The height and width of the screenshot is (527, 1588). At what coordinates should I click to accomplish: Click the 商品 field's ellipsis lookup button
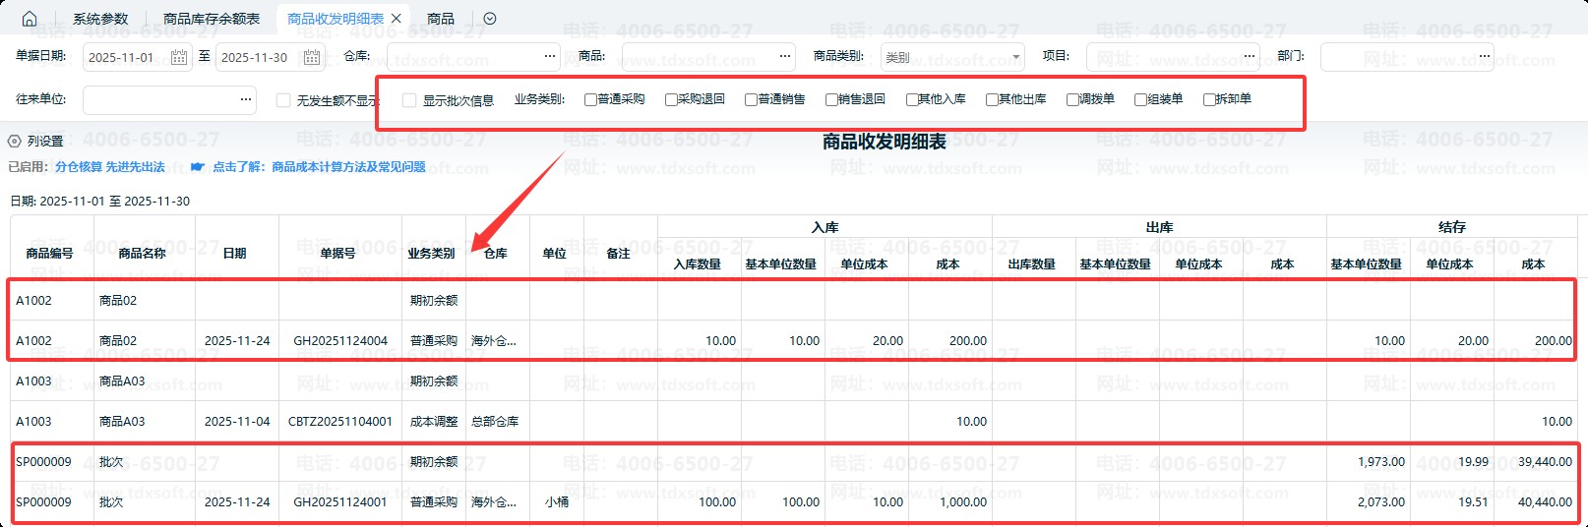[785, 56]
